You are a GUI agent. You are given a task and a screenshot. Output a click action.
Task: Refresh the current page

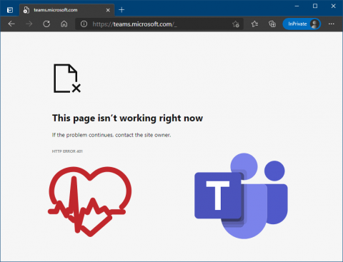[46, 24]
